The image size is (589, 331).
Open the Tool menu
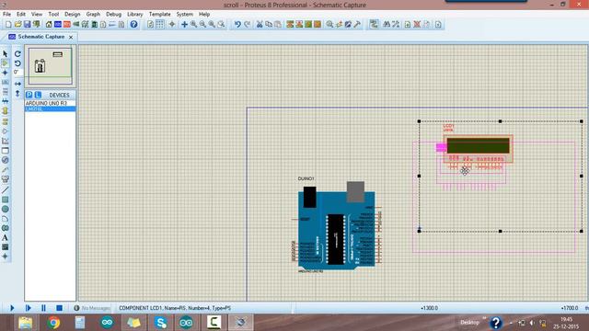(53, 14)
